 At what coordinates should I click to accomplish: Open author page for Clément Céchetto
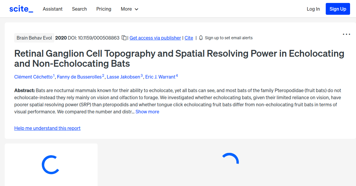click(x=33, y=77)
